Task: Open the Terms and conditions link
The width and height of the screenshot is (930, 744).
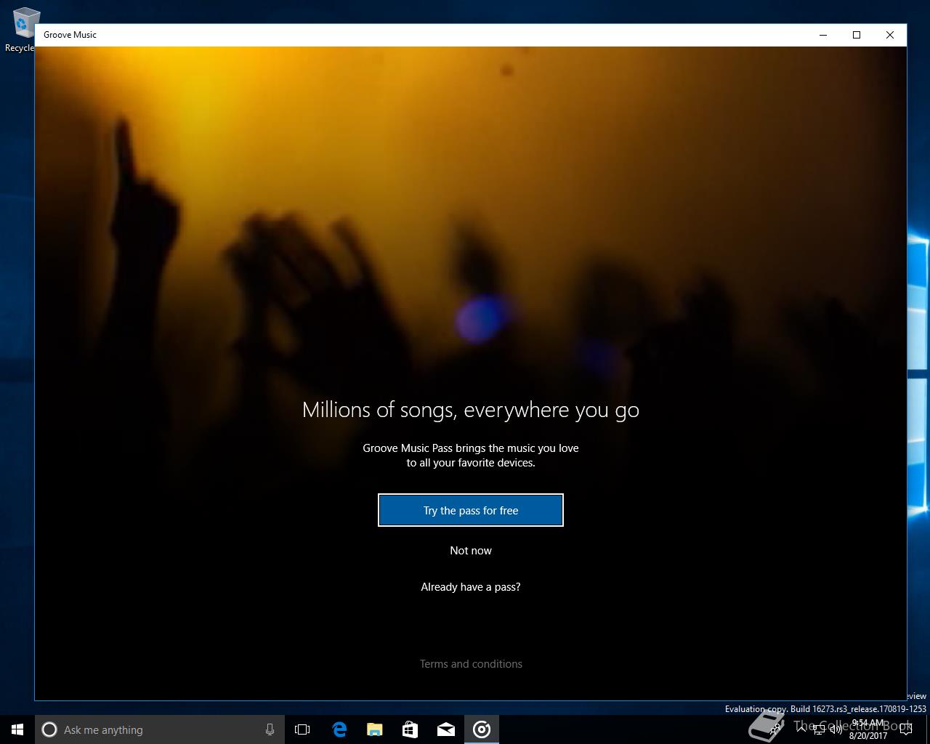Action: (x=471, y=664)
